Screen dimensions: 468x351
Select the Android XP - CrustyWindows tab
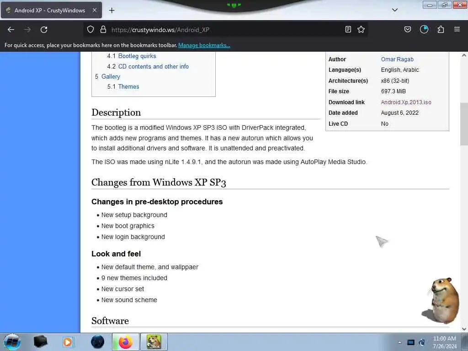tap(51, 10)
